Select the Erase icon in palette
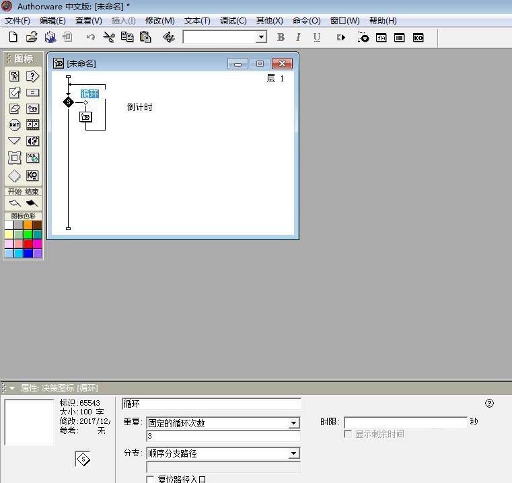Viewport: 512px width, 483px height. point(14,109)
